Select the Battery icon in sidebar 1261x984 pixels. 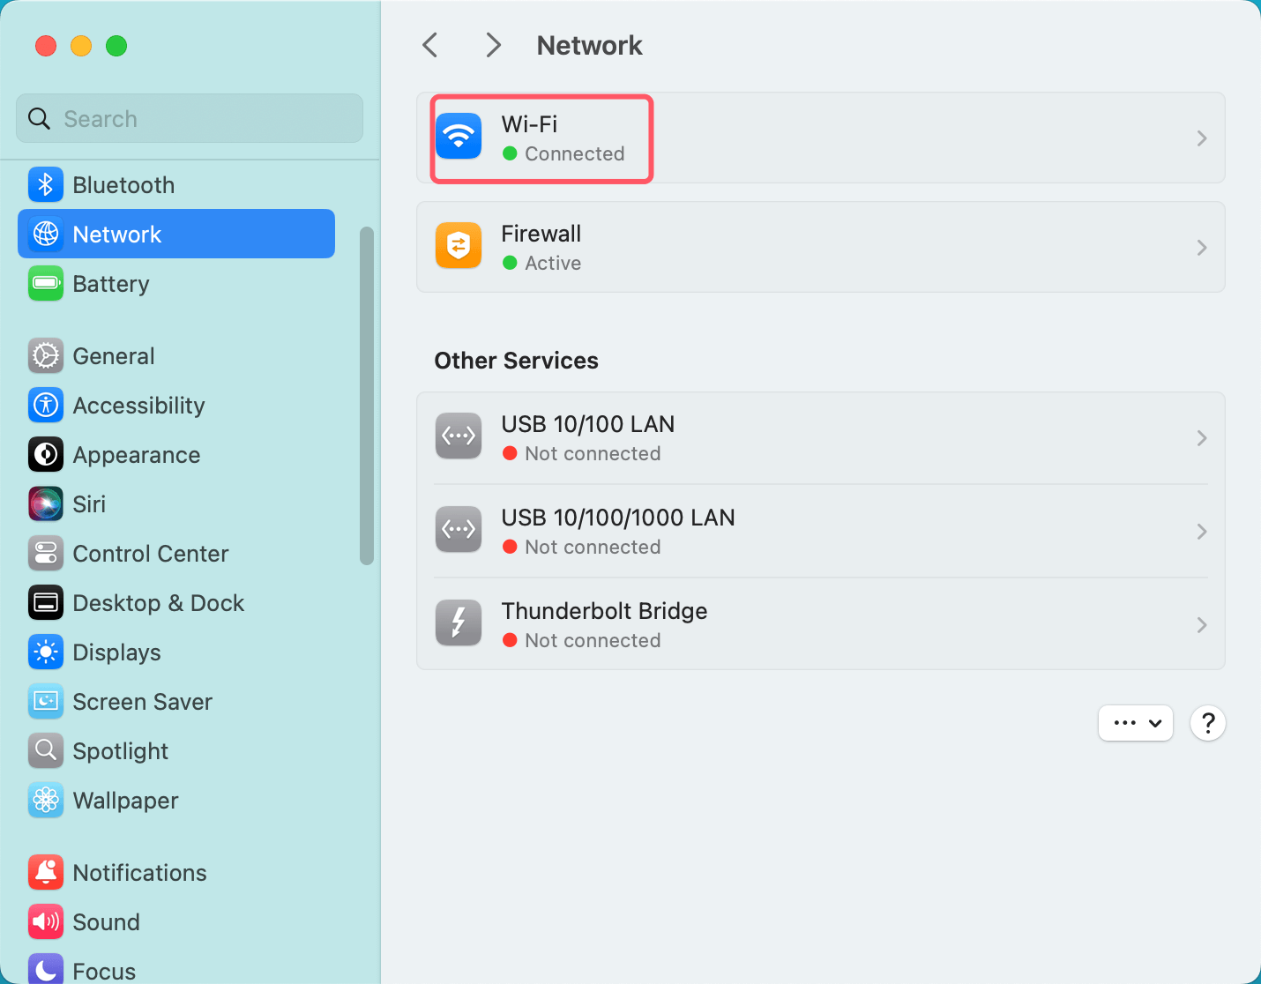click(45, 283)
